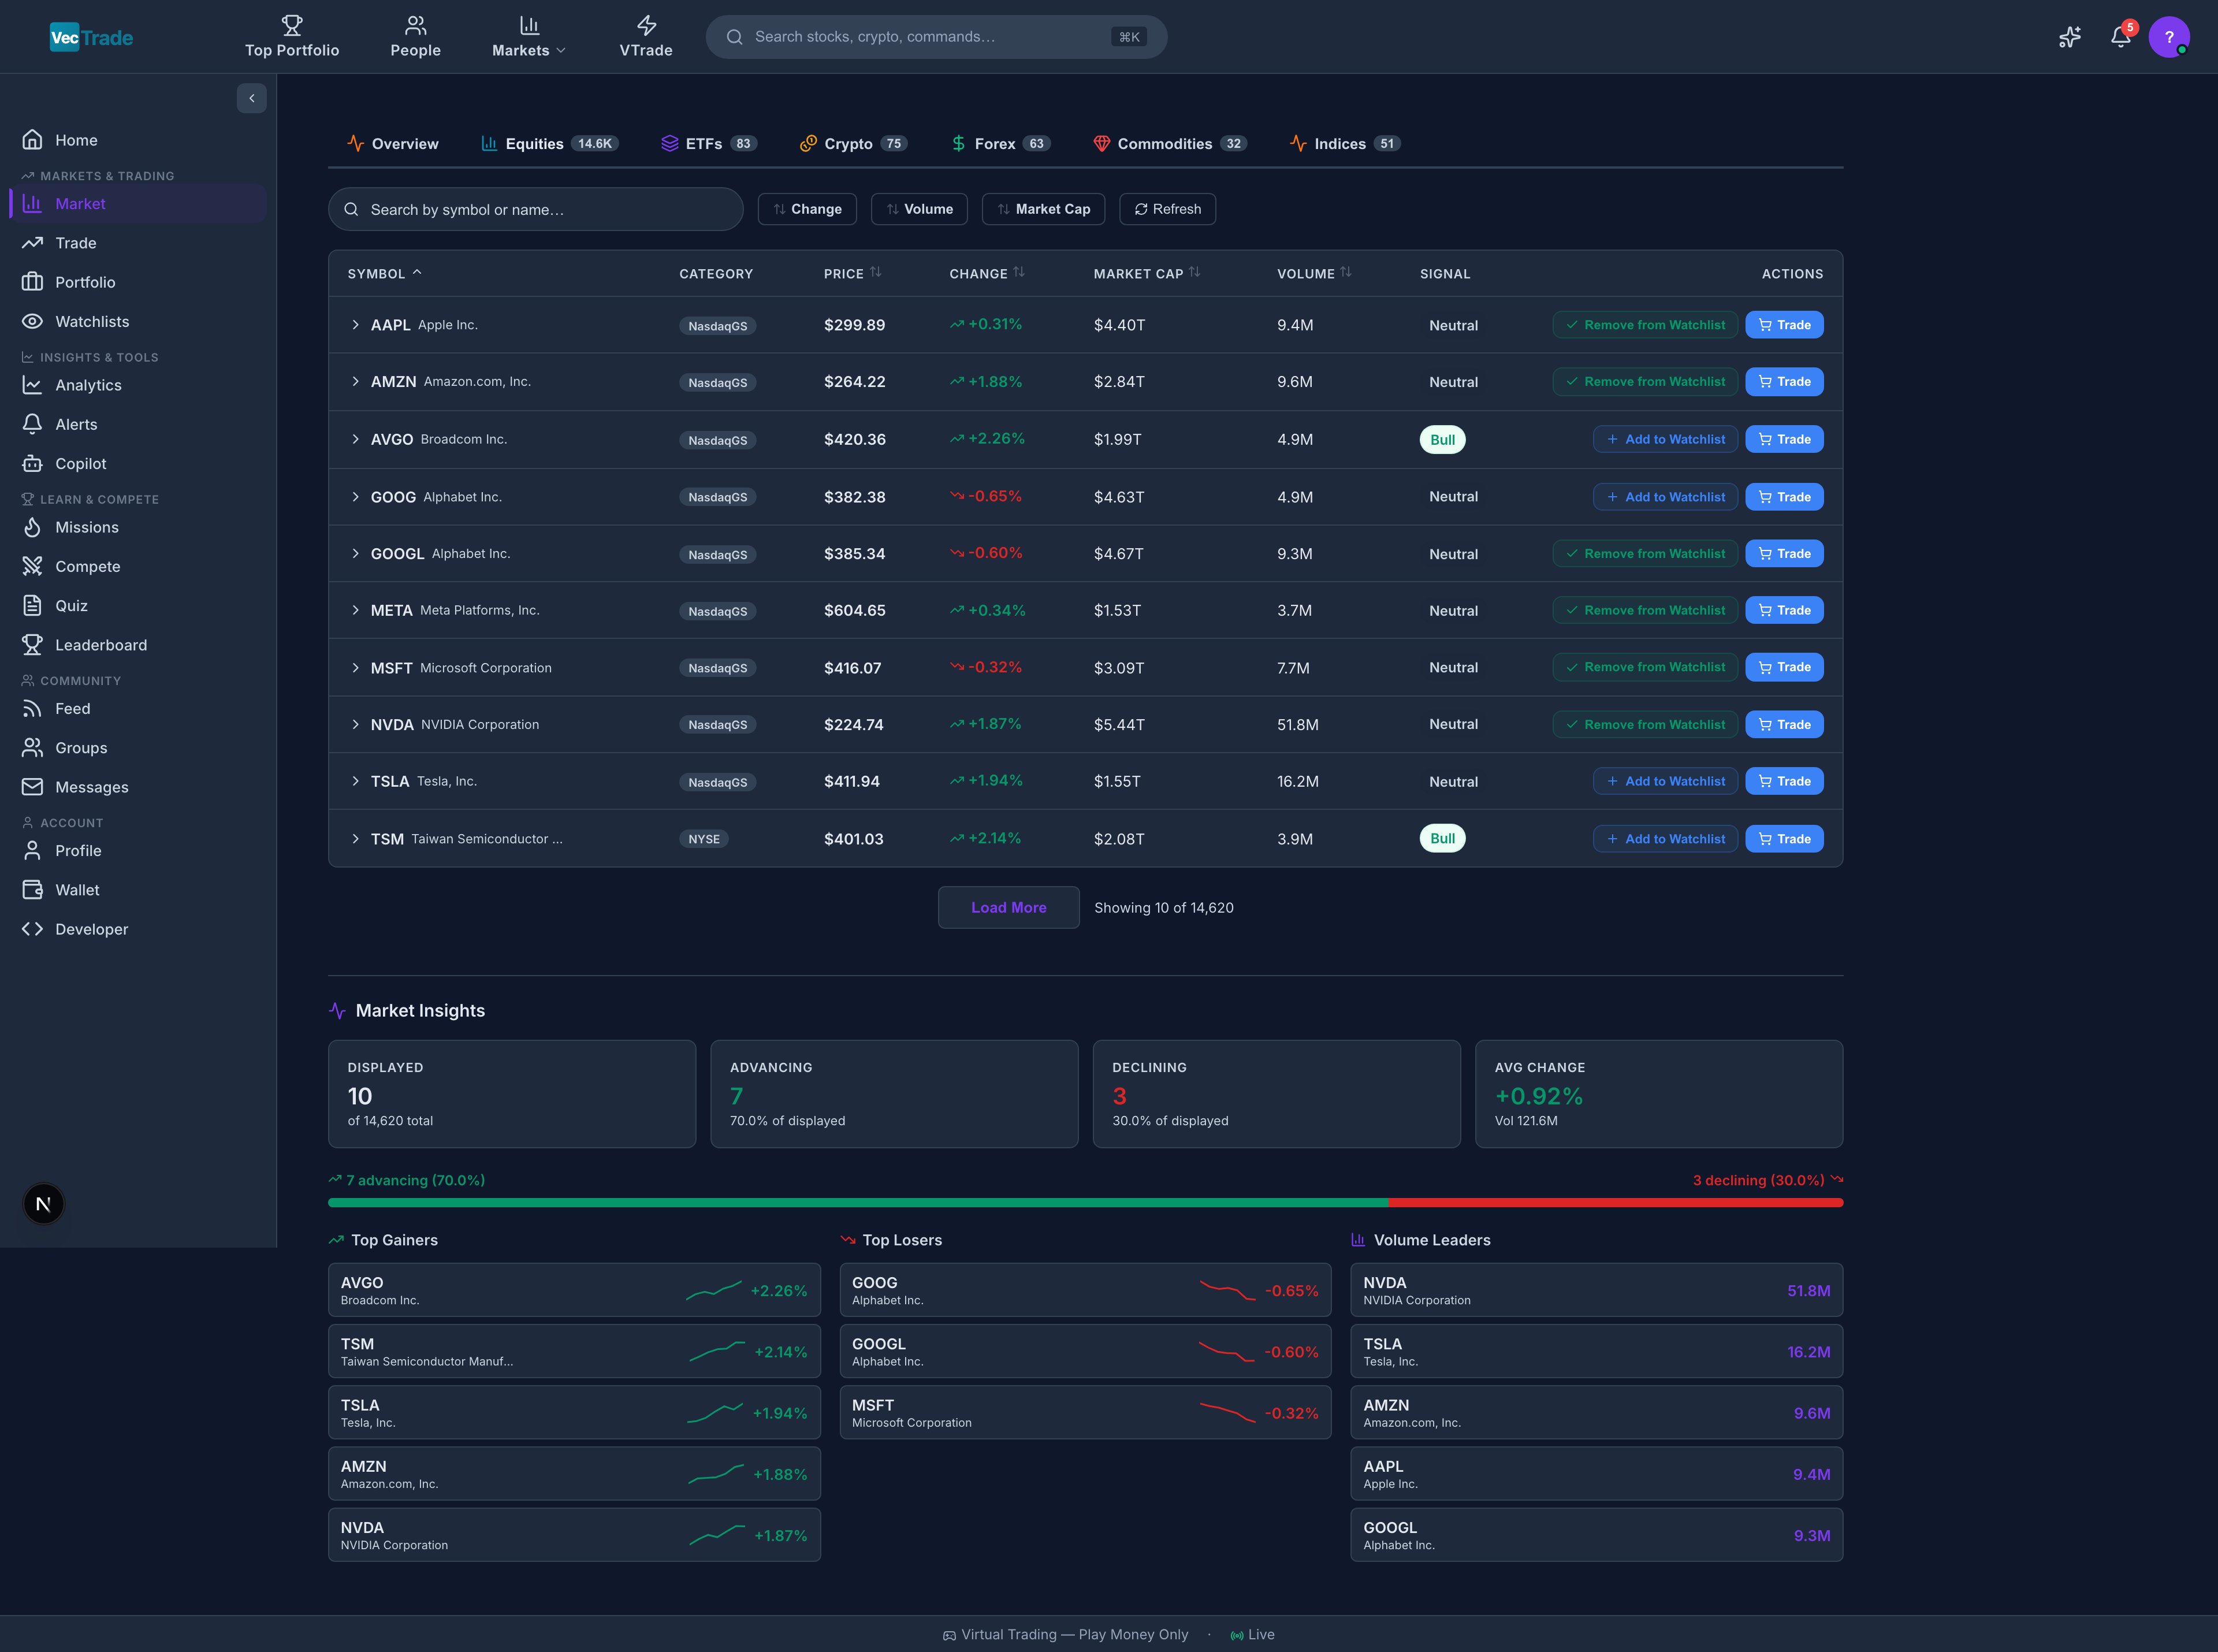Open Quiz in the sidebar
The height and width of the screenshot is (1652, 2218).
point(138,606)
